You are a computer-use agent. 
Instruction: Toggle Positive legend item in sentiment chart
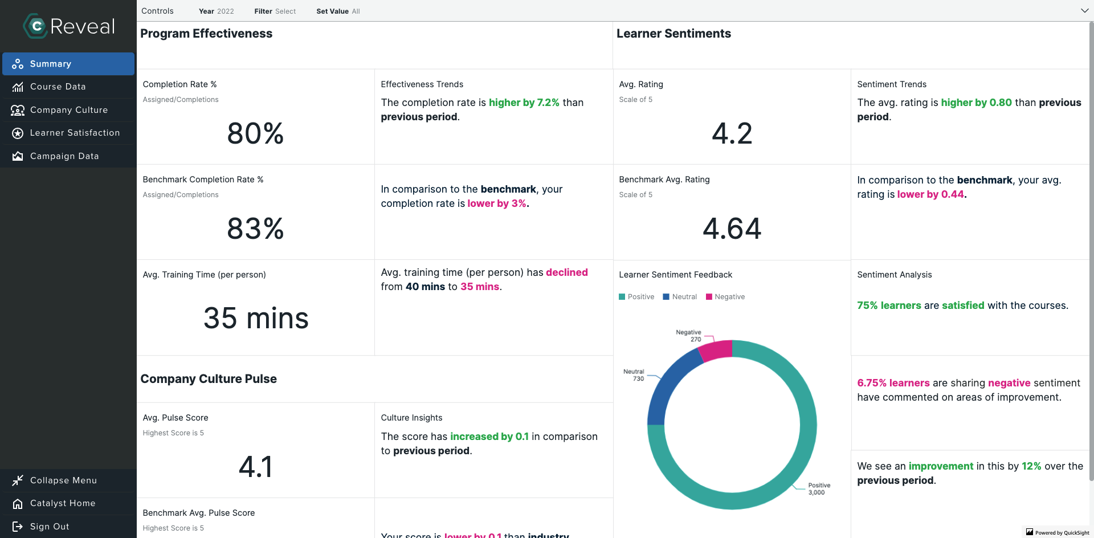[x=636, y=297]
